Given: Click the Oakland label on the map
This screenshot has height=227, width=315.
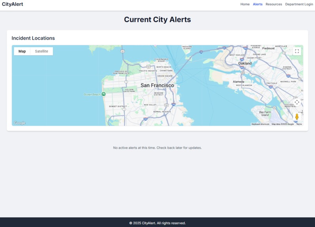Looking at the screenshot, I should pos(245,63).
